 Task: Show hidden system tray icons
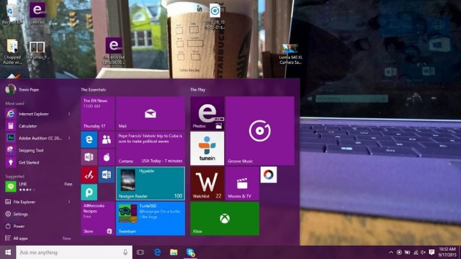[391, 252]
